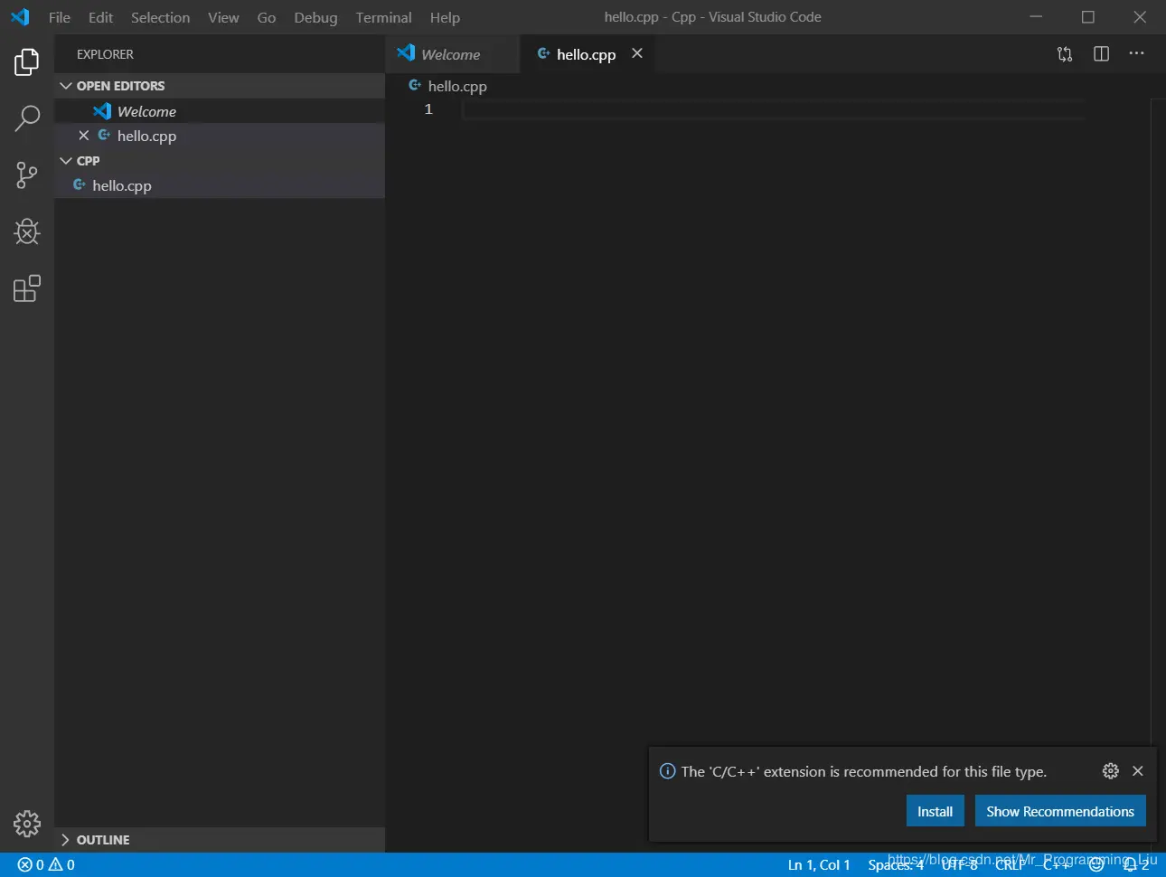Open the Debug menu
The height and width of the screenshot is (877, 1166).
(x=315, y=17)
